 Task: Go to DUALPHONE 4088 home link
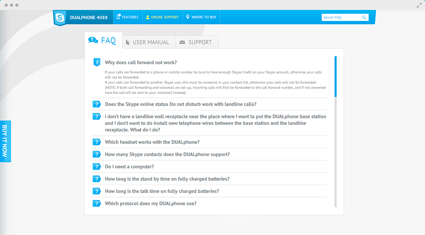[89, 17]
